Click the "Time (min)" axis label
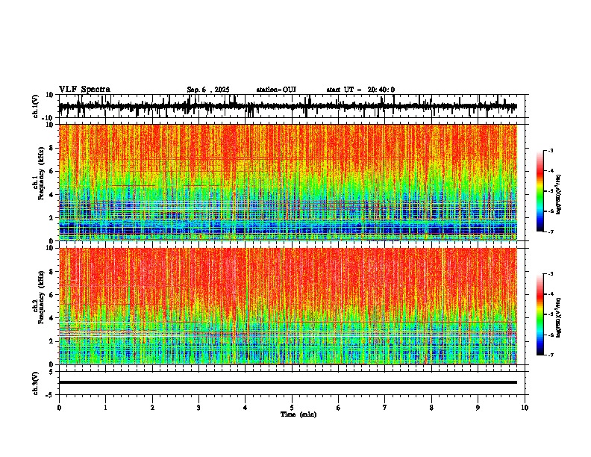The image size is (591, 457). [298, 414]
